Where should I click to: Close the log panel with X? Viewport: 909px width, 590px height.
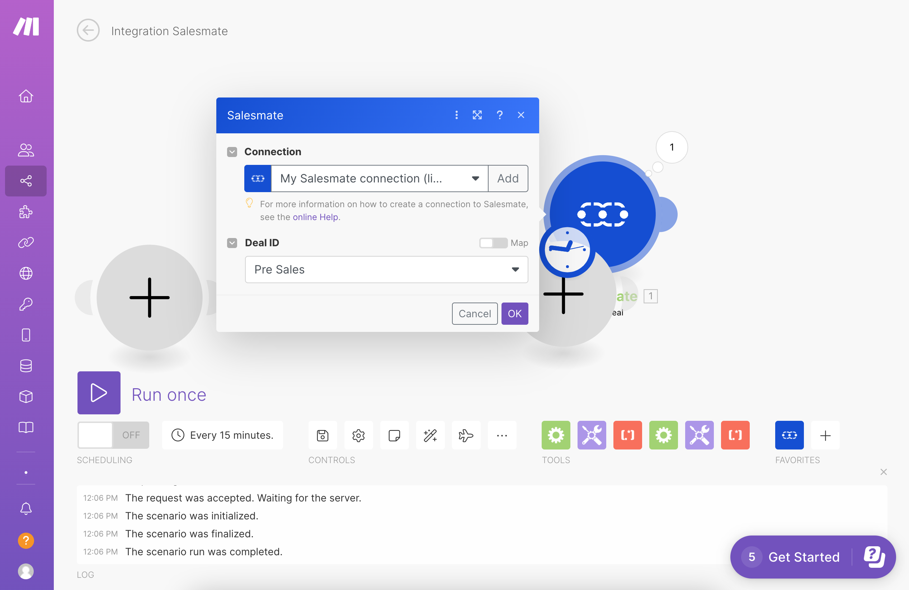pos(884,472)
